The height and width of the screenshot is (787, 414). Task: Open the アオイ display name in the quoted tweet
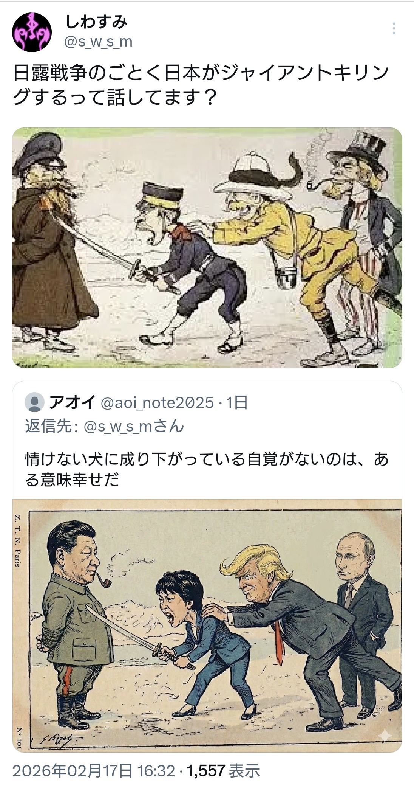click(x=72, y=402)
